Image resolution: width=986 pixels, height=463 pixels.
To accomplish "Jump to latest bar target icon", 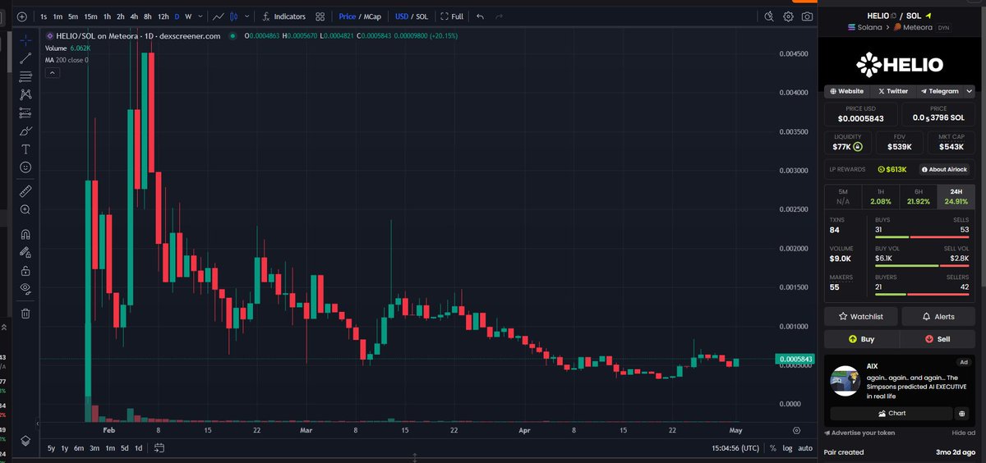I will point(796,429).
